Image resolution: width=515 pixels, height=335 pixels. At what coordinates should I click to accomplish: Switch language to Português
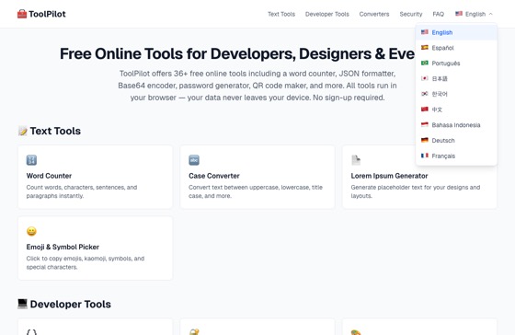pyautogui.click(x=456, y=64)
